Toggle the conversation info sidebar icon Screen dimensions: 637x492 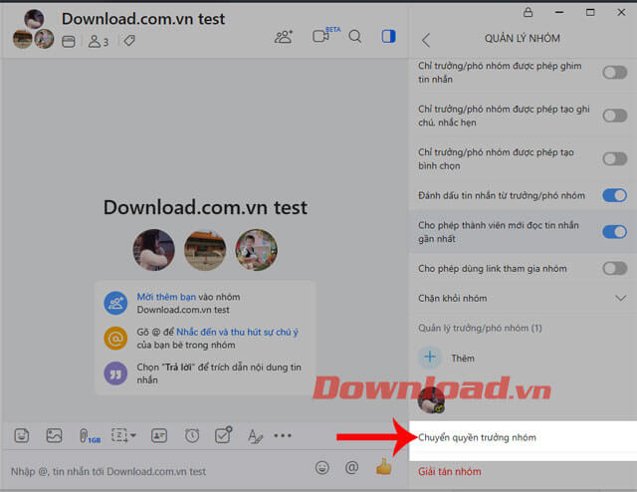[x=388, y=37]
